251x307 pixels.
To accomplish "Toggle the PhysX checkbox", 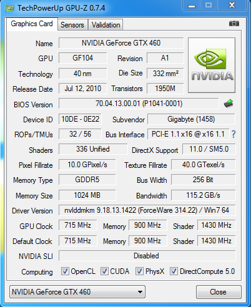I will 139,271.
